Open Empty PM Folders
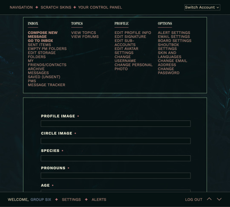Screen dimensions: 230x207 (x=47, y=49)
